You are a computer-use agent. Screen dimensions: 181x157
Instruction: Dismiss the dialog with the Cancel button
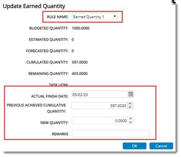coord(161,146)
